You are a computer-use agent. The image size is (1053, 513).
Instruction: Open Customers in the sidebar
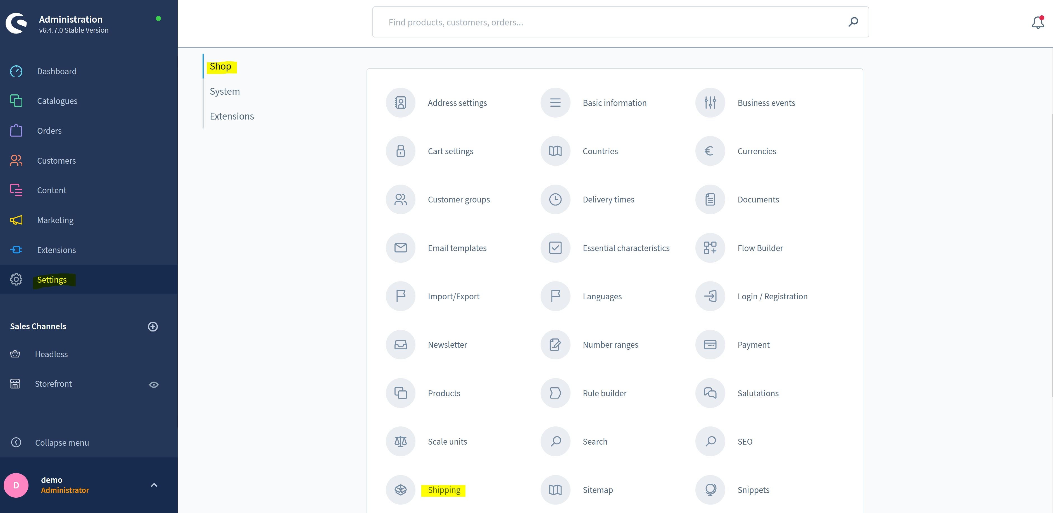point(89,161)
